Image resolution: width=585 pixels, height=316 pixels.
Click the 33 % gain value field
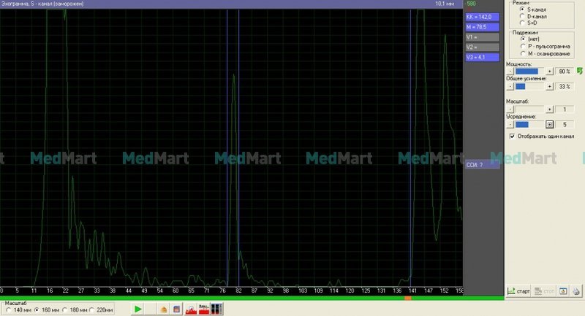click(x=565, y=86)
